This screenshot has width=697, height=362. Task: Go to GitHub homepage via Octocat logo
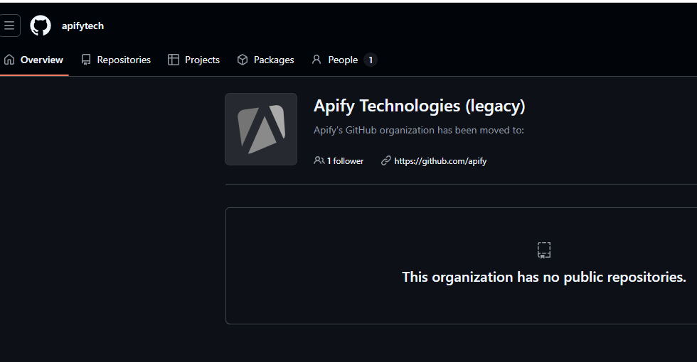(41, 26)
